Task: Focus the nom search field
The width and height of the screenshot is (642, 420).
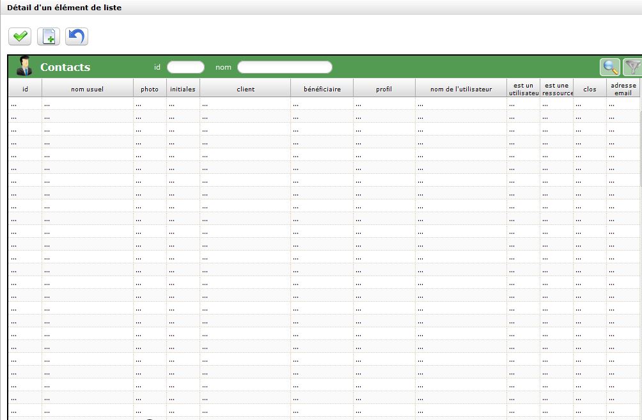Action: coord(285,67)
